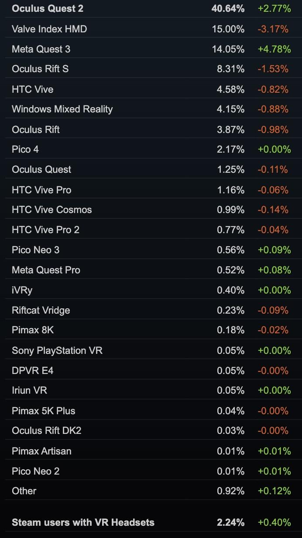This screenshot has width=302, height=538.
Task: Choose the Sony PlayStation VR entry
Action: pyautogui.click(x=57, y=350)
